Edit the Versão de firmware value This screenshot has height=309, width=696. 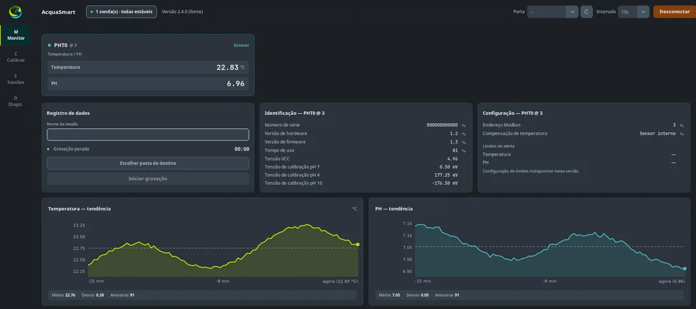[464, 142]
